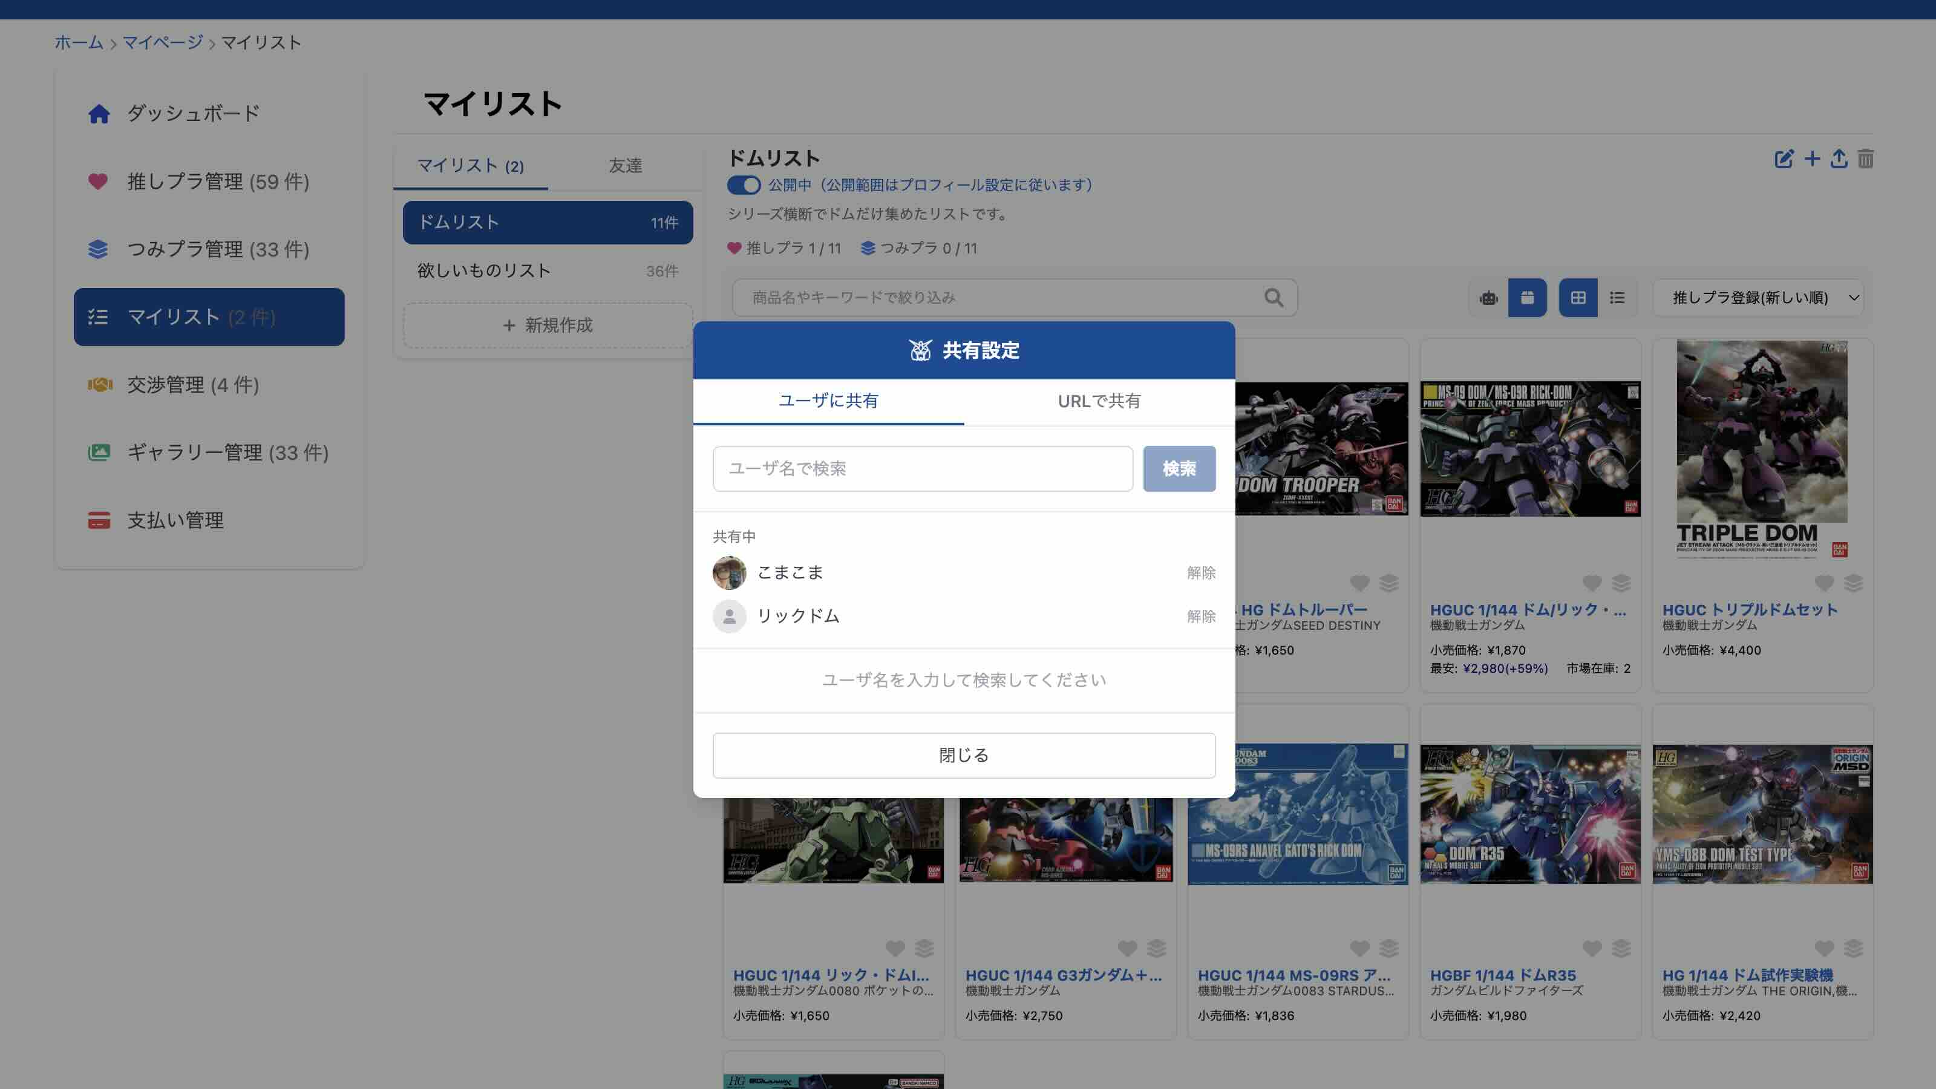Click the stack icon beside つみプラ管理

click(x=97, y=249)
